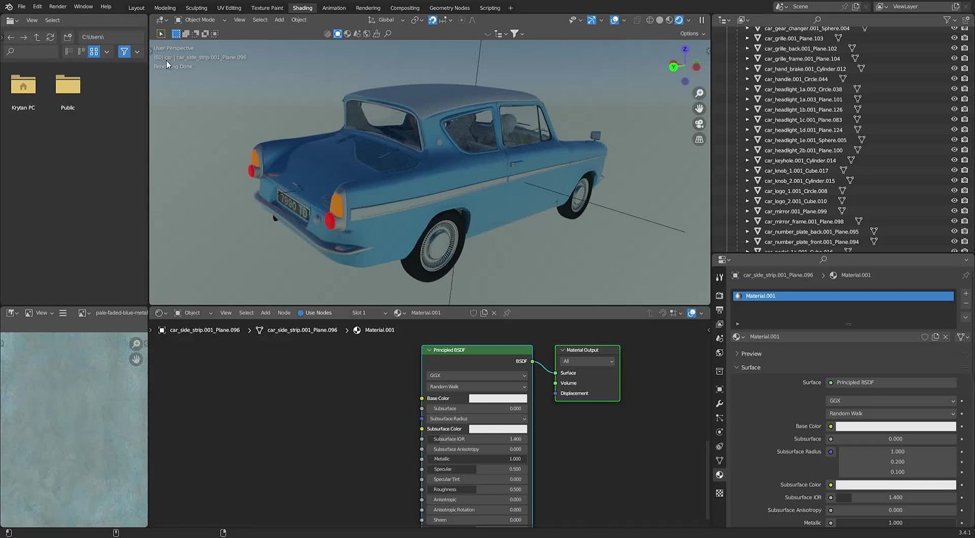Switch perspective/orthographic with the grid icon
Image resolution: width=975 pixels, height=538 pixels.
pyautogui.click(x=699, y=139)
